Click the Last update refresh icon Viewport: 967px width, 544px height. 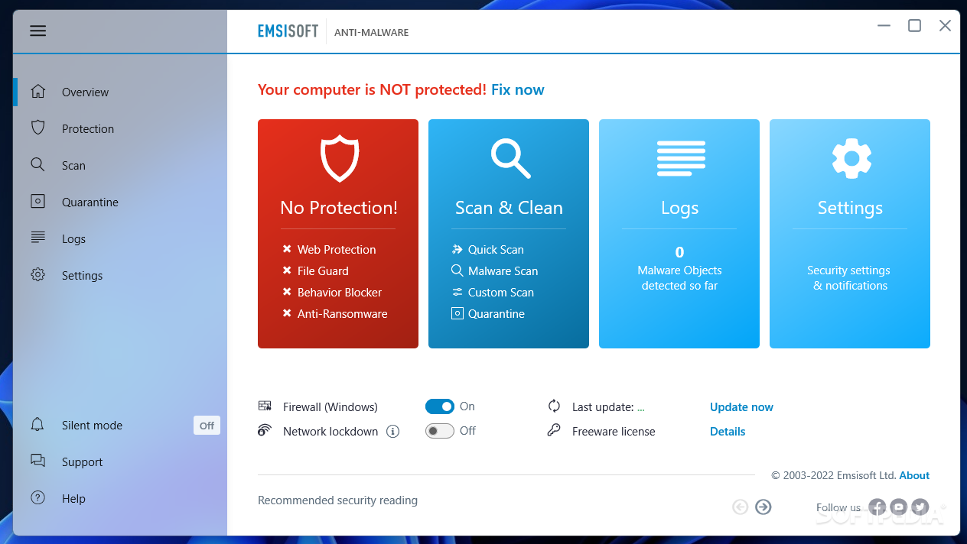[555, 406]
